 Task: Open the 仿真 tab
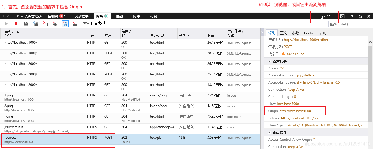pos(153,16)
